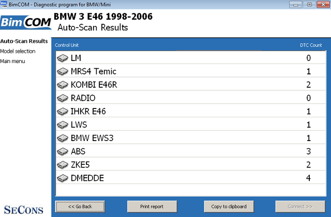Click the control unit icon beside MRS4 Temic

point(63,71)
